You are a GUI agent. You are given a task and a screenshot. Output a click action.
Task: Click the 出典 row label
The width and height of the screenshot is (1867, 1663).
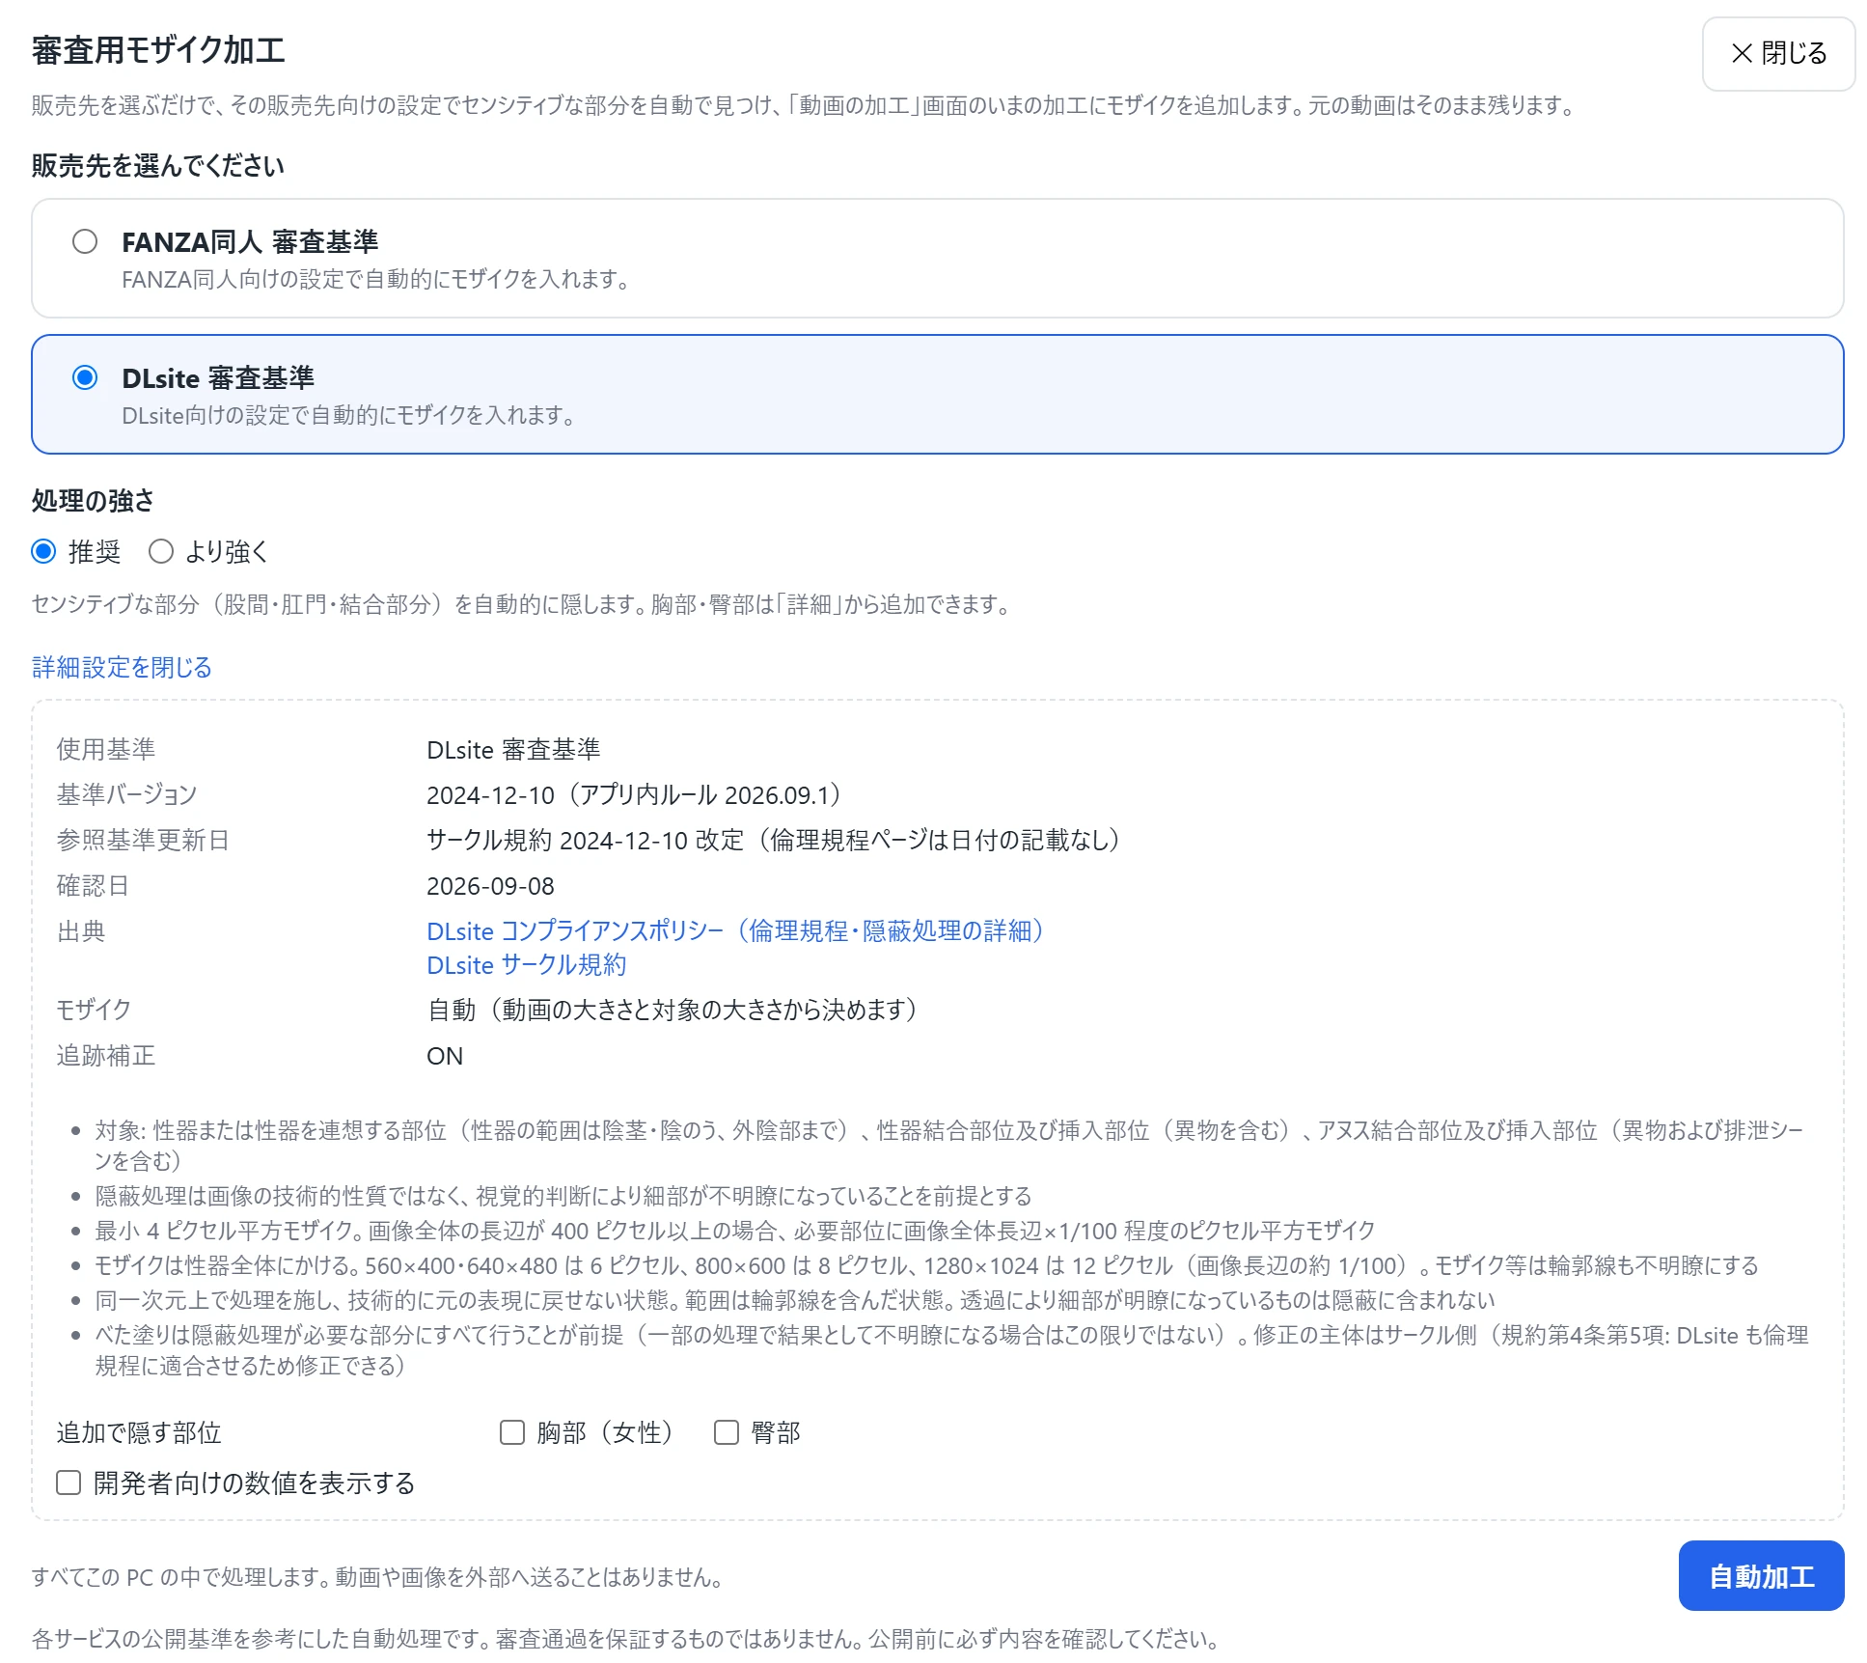pyautogui.click(x=81, y=930)
